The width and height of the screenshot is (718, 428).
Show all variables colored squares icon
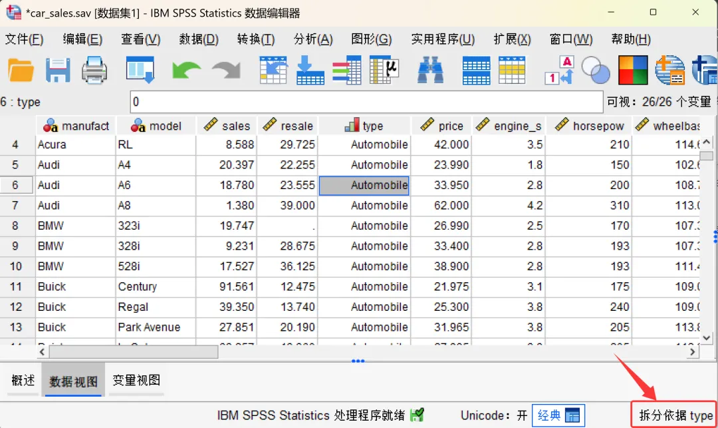[x=633, y=70]
